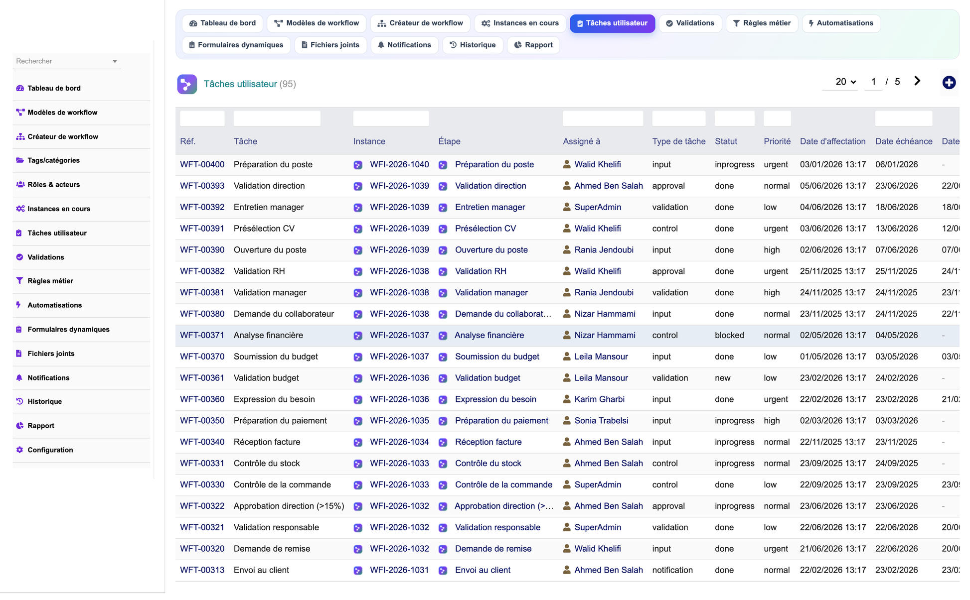
Task: Click the Validations check icon in sidebar
Action: coord(19,257)
